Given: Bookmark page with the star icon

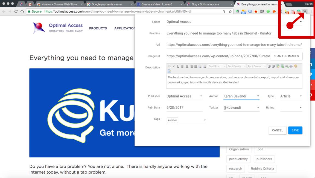Looking at the screenshot, I should pos(230,12).
